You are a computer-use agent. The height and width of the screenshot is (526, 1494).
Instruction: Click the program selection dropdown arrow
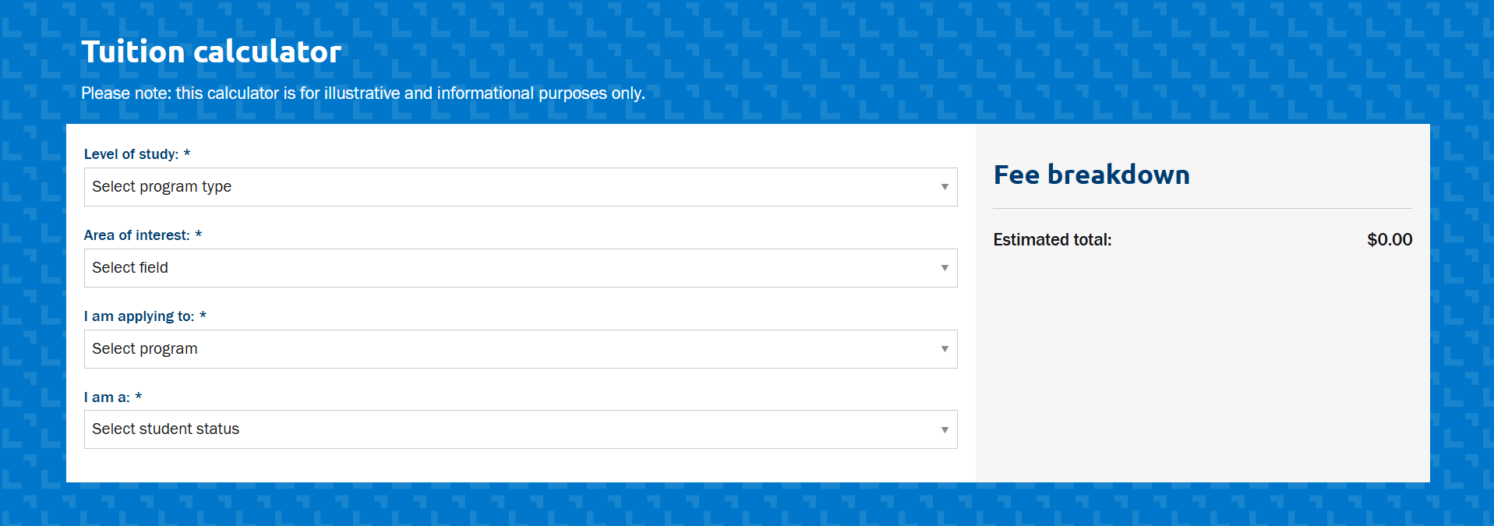point(945,348)
